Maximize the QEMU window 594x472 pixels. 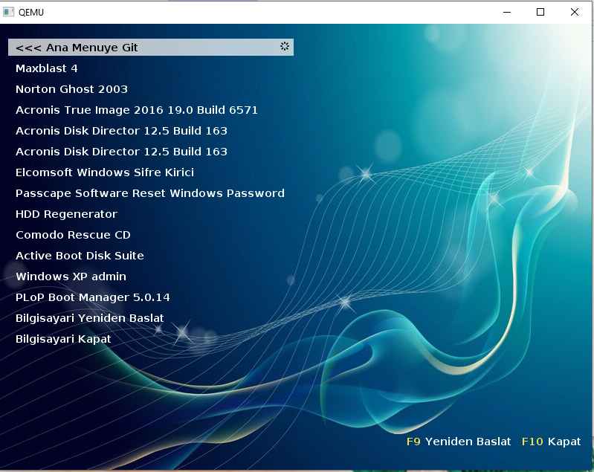[x=540, y=12]
